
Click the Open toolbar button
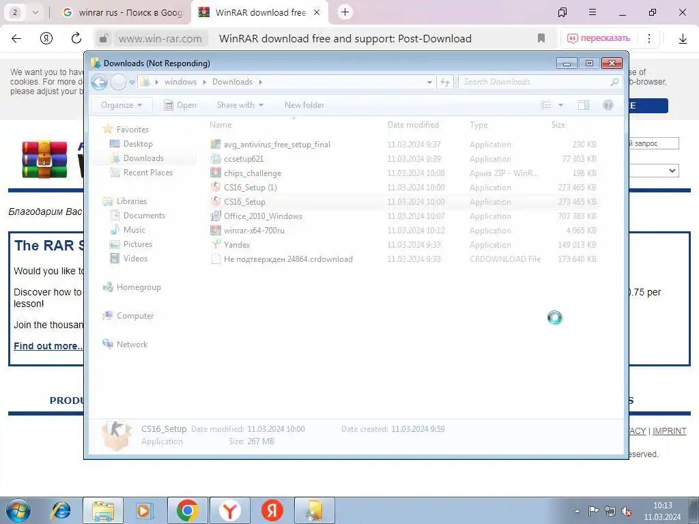pos(180,104)
